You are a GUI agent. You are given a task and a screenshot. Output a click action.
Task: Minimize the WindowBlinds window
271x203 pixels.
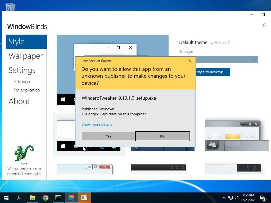(251, 15)
